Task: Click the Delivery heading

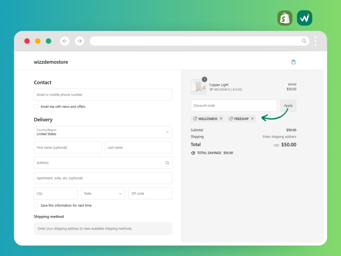Action: point(43,120)
